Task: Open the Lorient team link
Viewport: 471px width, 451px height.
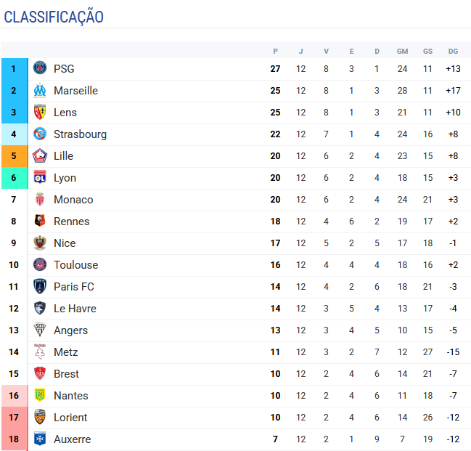Action: [x=70, y=418]
